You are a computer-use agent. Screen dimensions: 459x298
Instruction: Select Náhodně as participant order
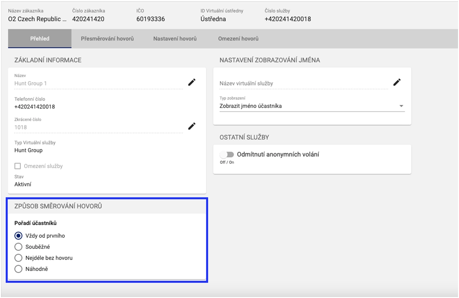click(18, 269)
